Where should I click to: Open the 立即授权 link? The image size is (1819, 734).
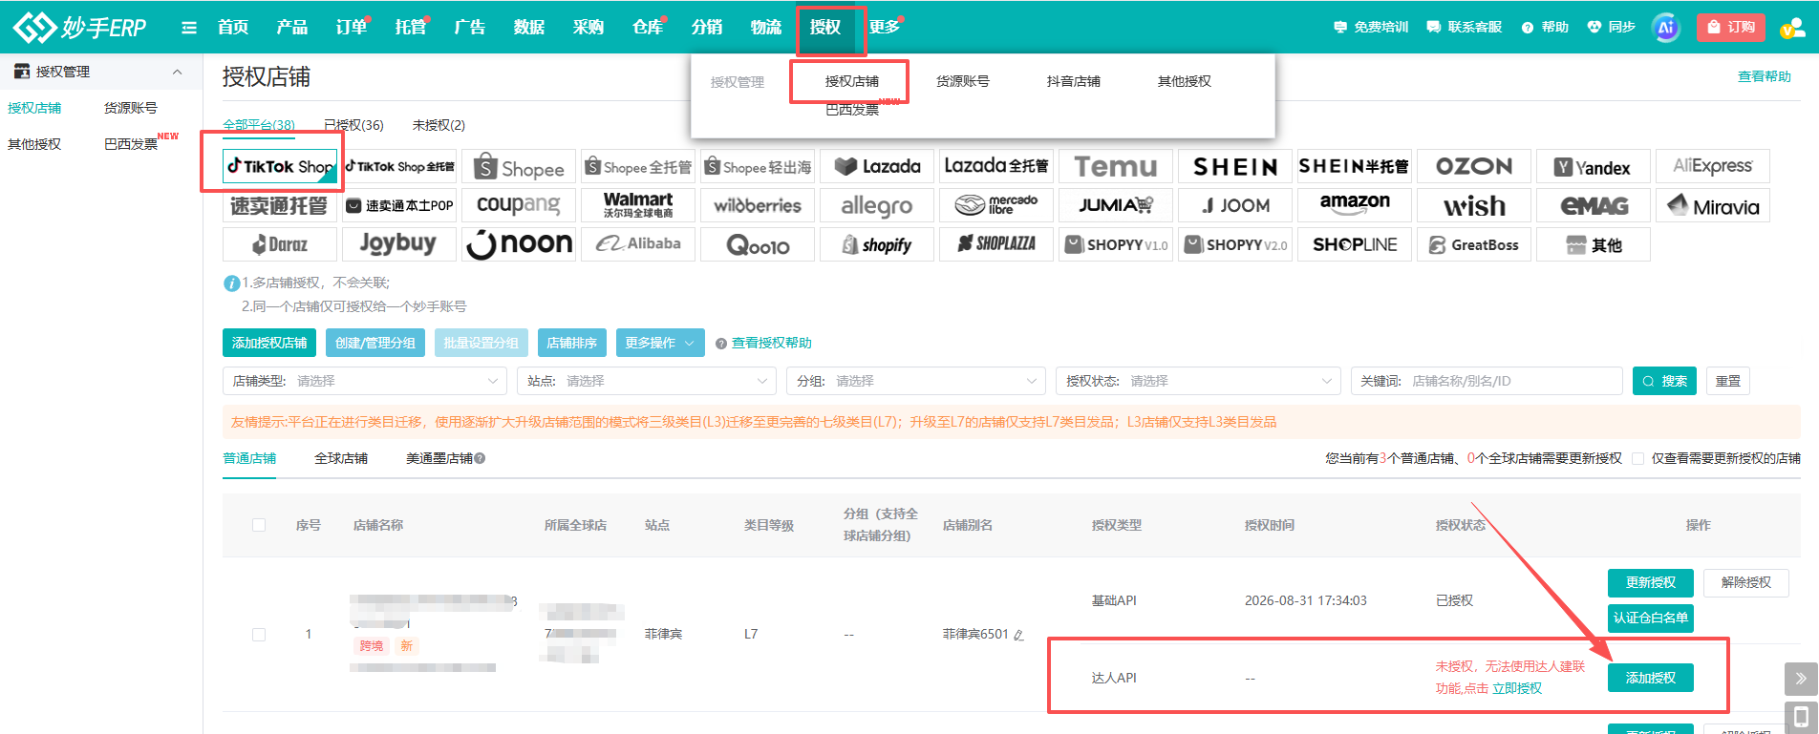point(1517,688)
